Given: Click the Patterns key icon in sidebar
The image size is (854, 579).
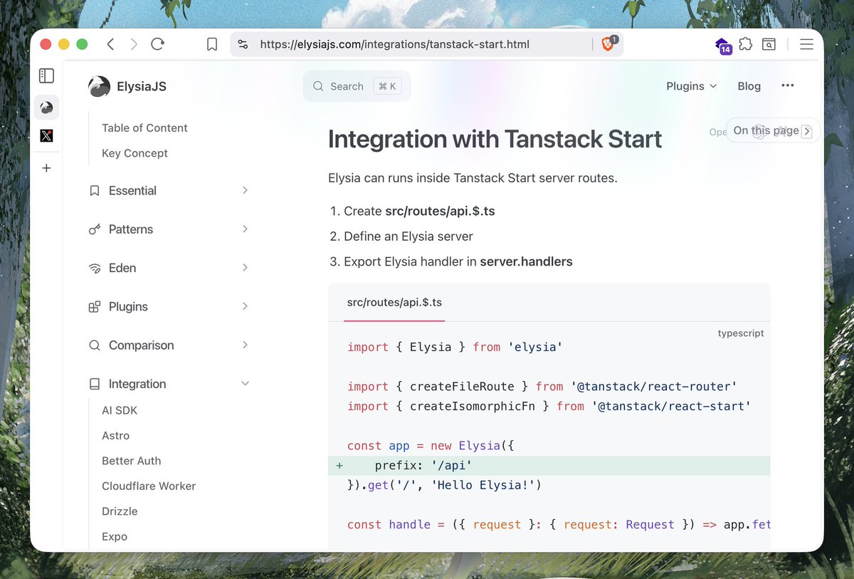Looking at the screenshot, I should (95, 229).
